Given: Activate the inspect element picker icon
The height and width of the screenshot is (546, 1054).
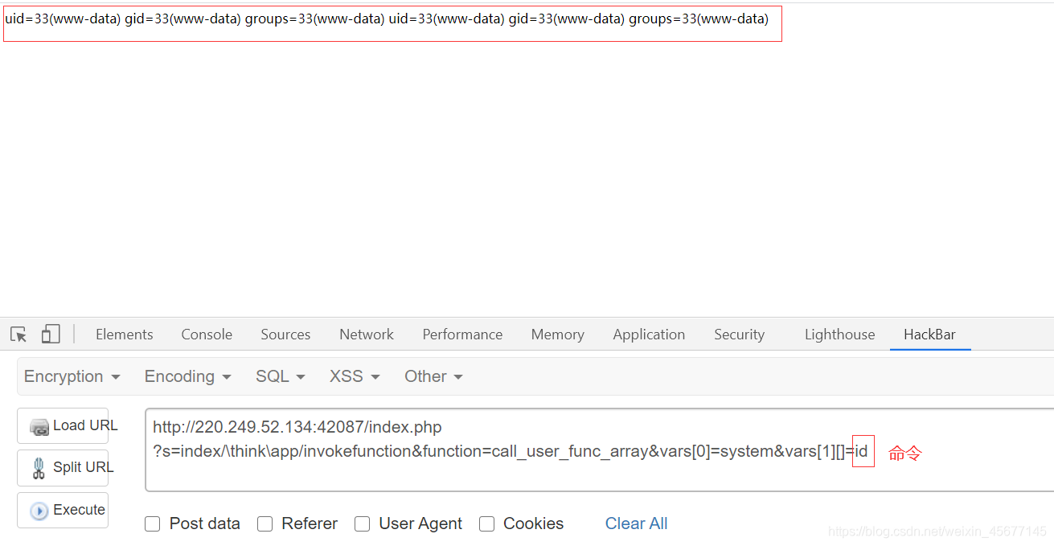Looking at the screenshot, I should point(18,335).
